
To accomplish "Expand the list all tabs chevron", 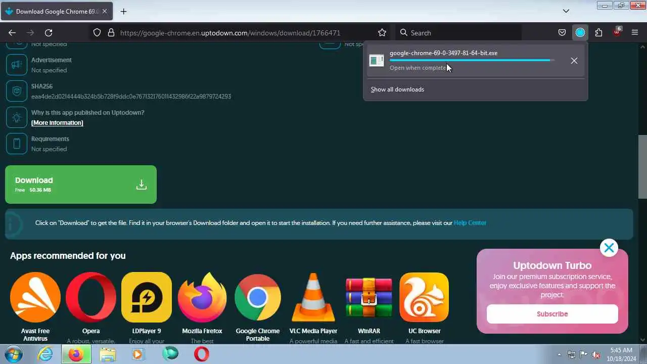I will click(x=566, y=11).
